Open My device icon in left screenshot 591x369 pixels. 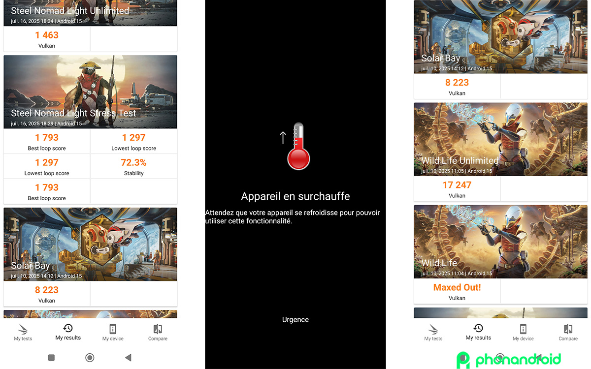coord(113,329)
